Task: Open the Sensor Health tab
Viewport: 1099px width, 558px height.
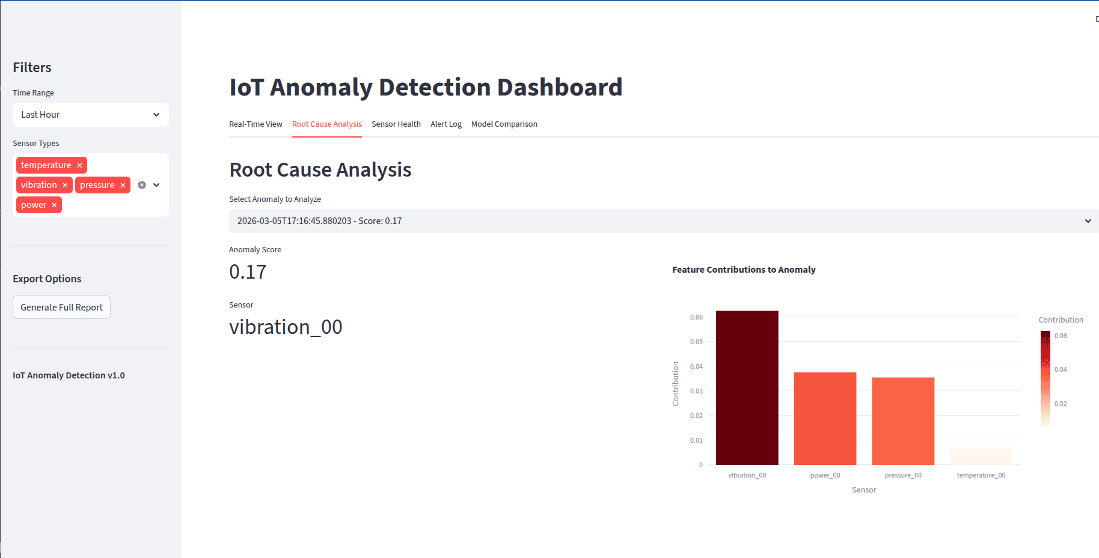Action: [396, 124]
